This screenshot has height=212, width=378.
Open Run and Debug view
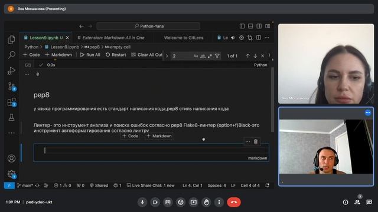(x=11, y=71)
